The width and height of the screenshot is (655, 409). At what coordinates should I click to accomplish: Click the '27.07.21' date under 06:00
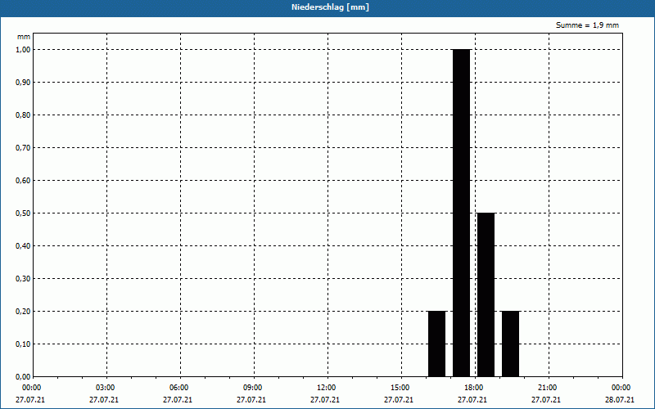(178, 400)
